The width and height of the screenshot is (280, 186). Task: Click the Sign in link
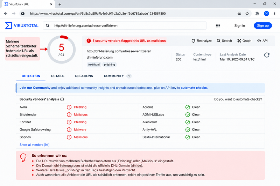click(x=240, y=25)
